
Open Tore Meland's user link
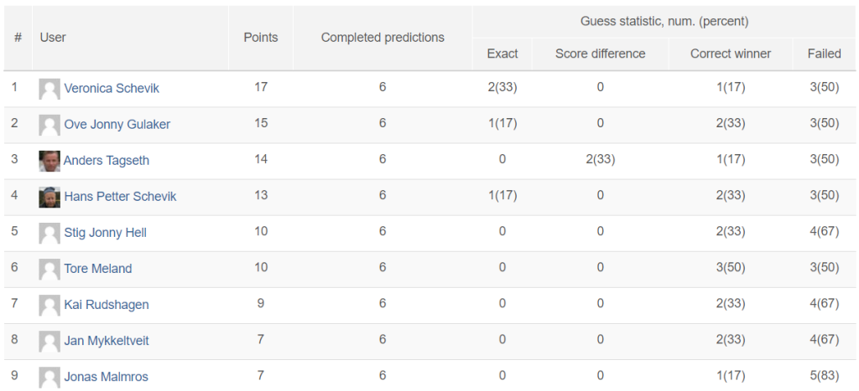[98, 269]
